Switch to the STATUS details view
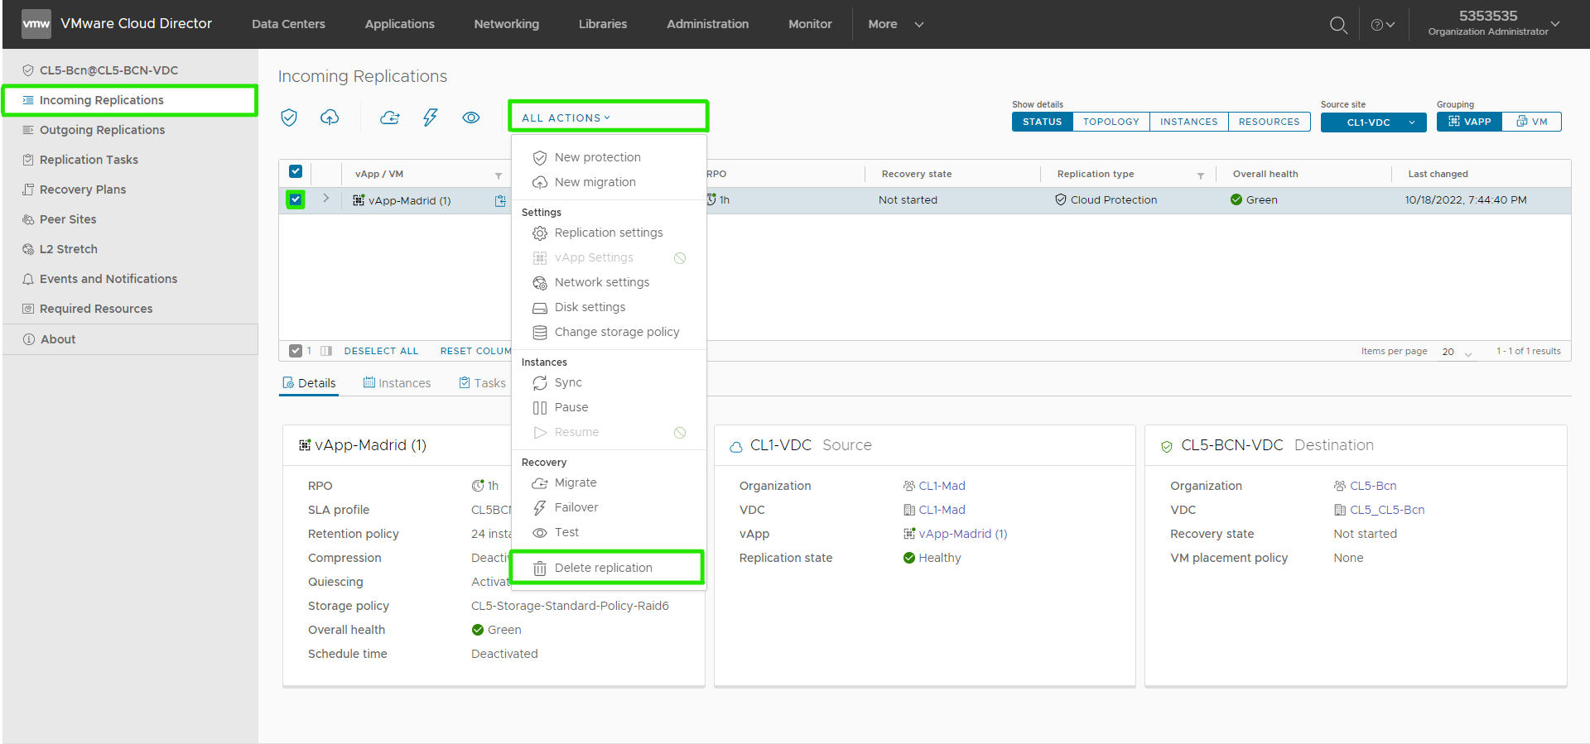Image resolution: width=1590 pixels, height=744 pixels. pos(1042,122)
